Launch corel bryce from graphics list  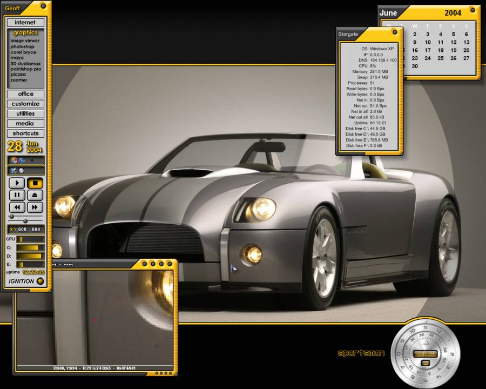click(23, 52)
